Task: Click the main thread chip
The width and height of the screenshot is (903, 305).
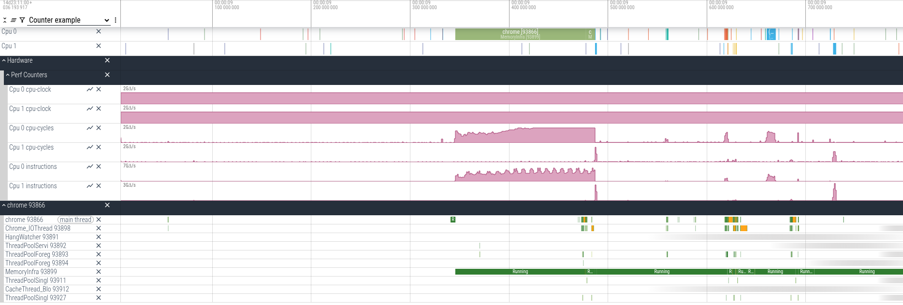Action: pyautogui.click(x=75, y=220)
